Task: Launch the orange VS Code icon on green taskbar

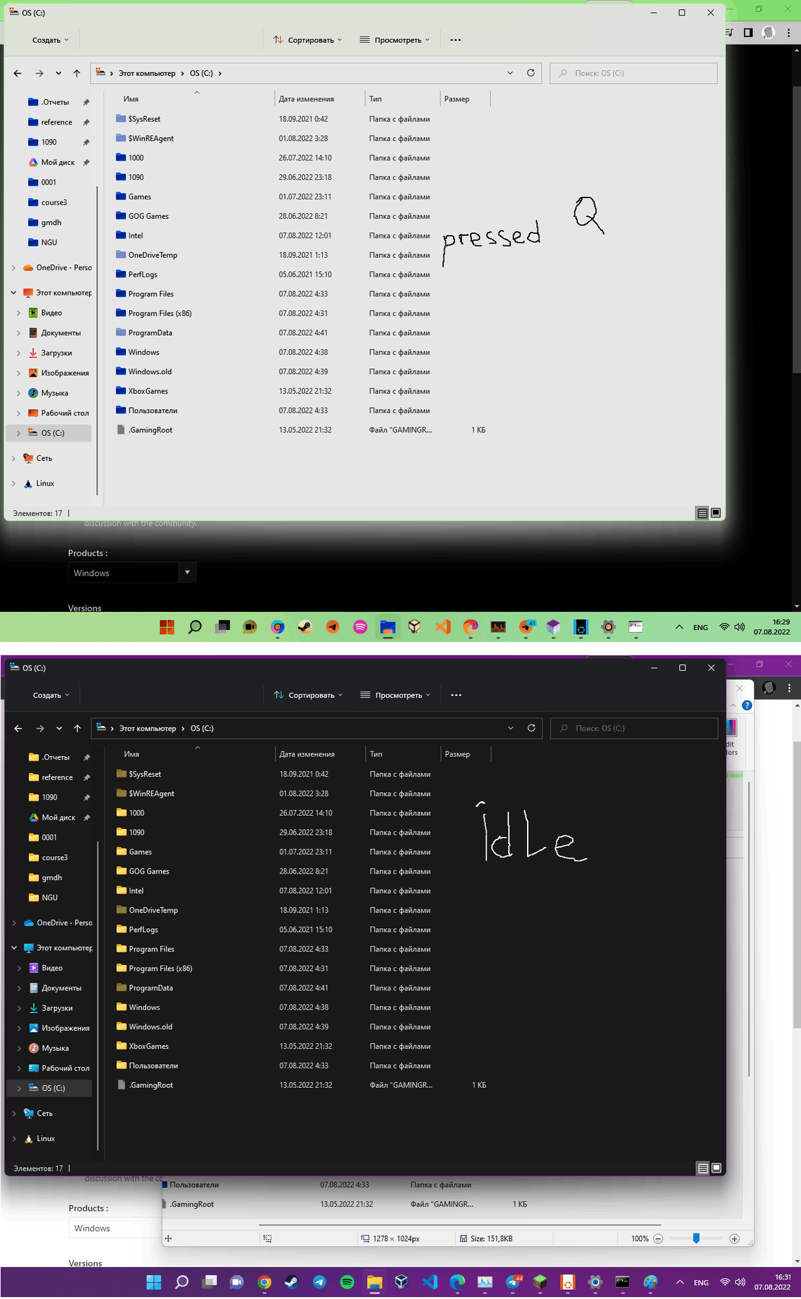Action: click(x=443, y=627)
